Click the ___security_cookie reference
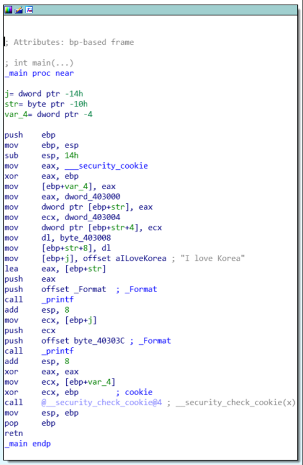 point(106,166)
